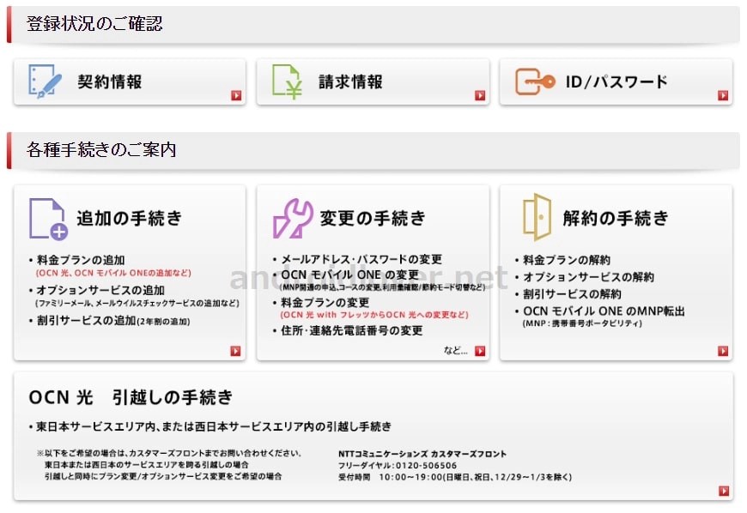Click red arrow on 請求情報 card
Viewport: 747px width, 513px height.
coord(480,96)
